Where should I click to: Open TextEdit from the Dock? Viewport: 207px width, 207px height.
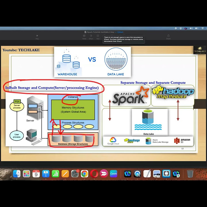pos(147,174)
